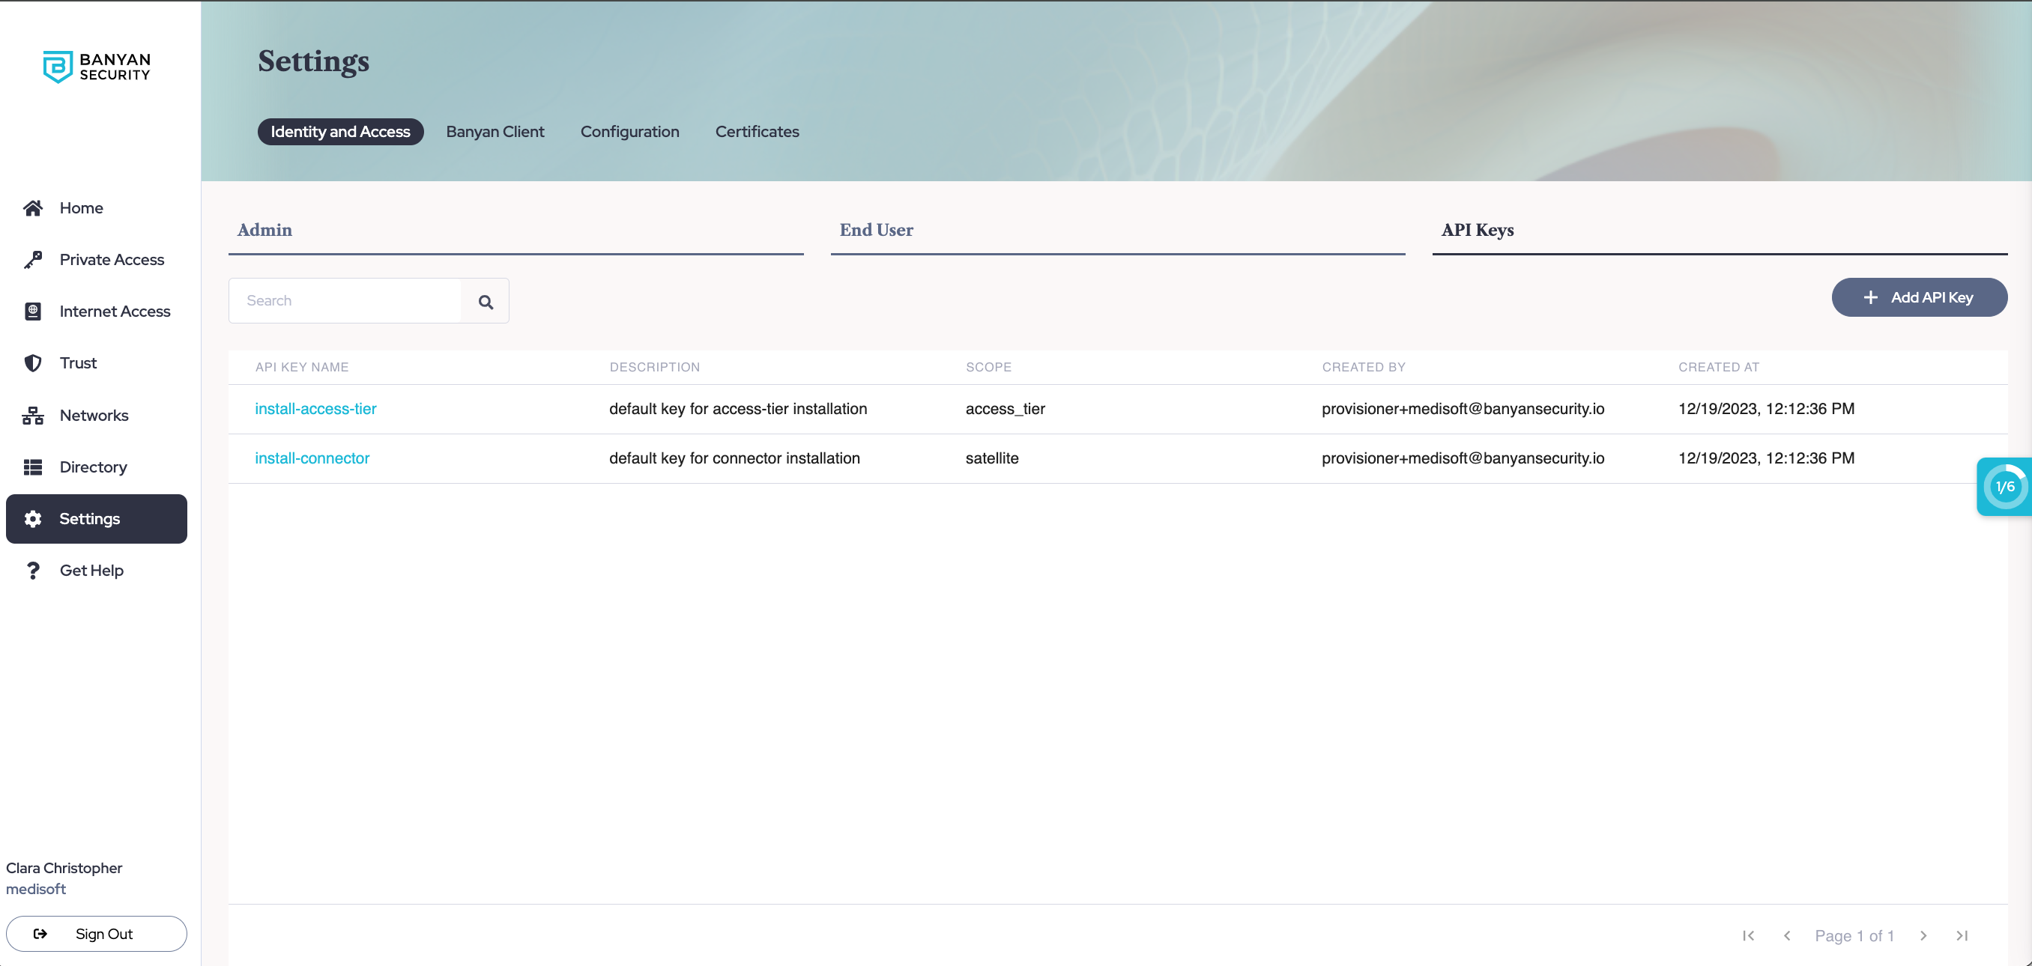2032x966 pixels.
Task: Click the Get Help question mark icon
Action: [x=32, y=570]
